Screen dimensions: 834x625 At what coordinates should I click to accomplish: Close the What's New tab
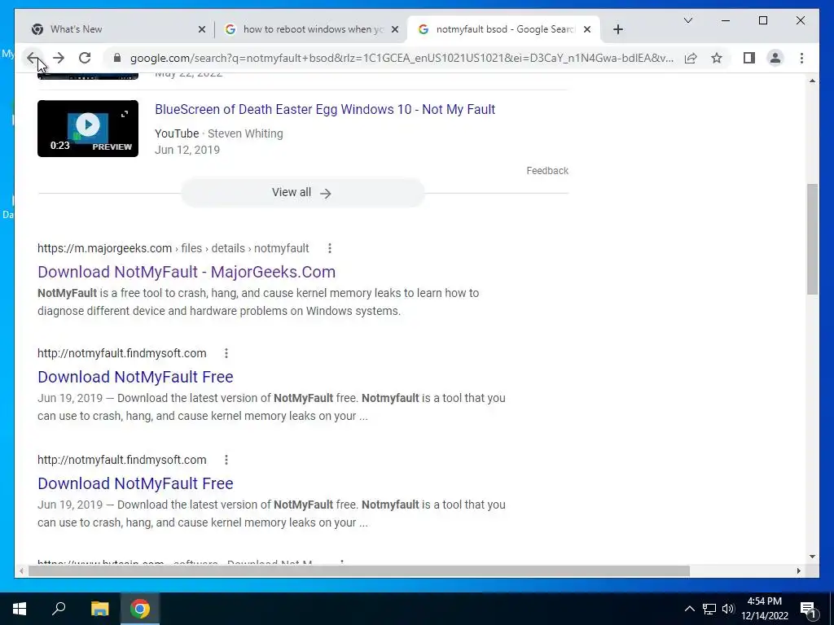[x=202, y=30]
